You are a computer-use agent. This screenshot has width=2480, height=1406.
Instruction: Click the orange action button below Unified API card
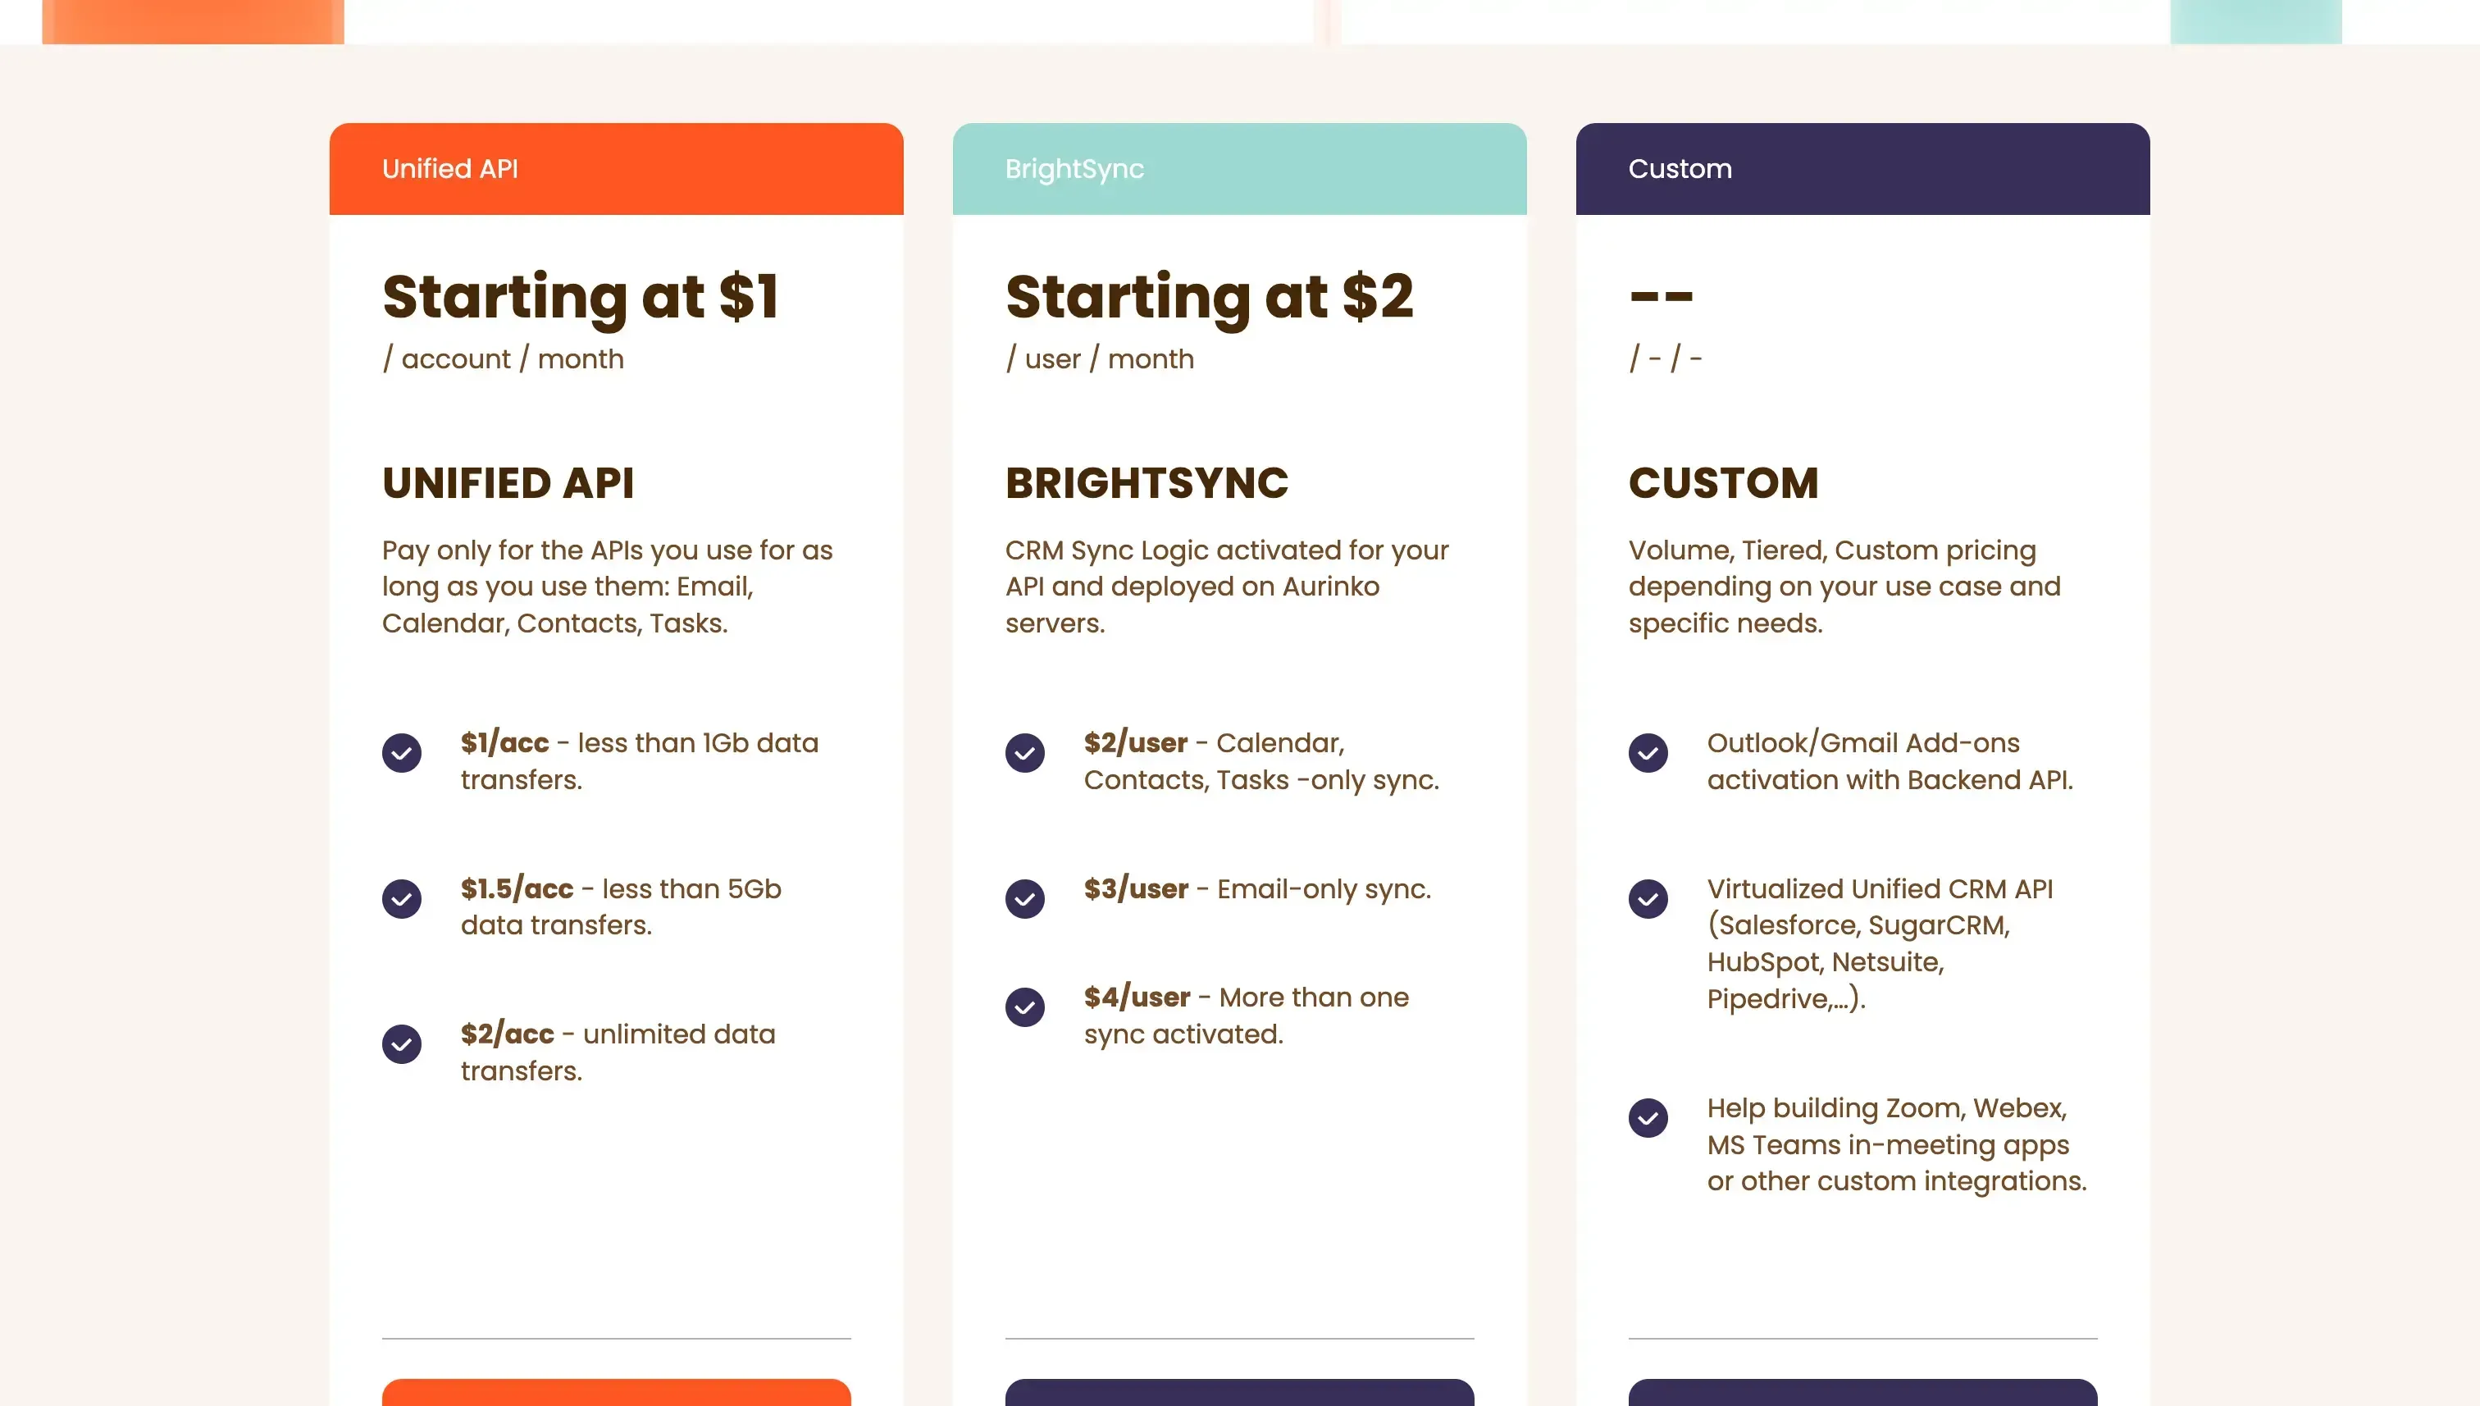click(x=616, y=1399)
